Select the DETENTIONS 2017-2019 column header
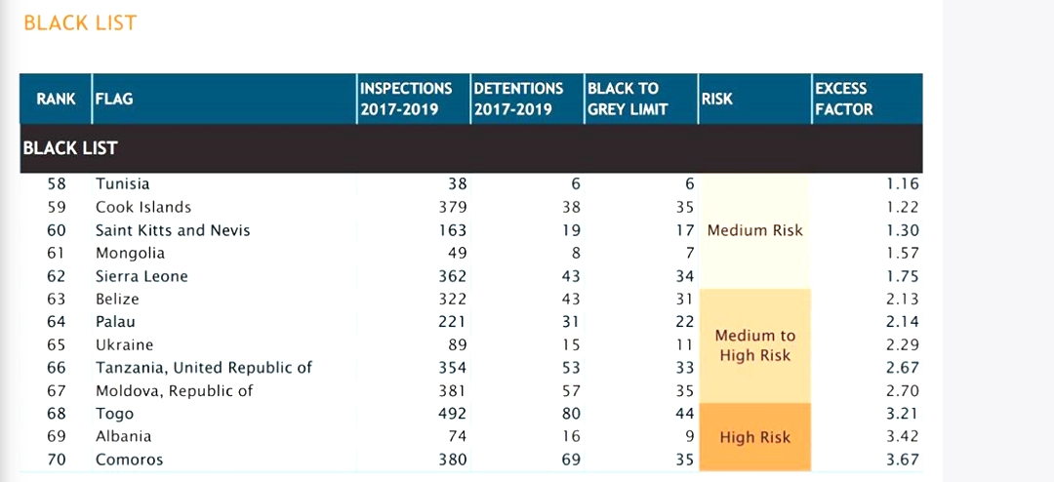This screenshot has height=482, width=1054. pyautogui.click(x=518, y=99)
